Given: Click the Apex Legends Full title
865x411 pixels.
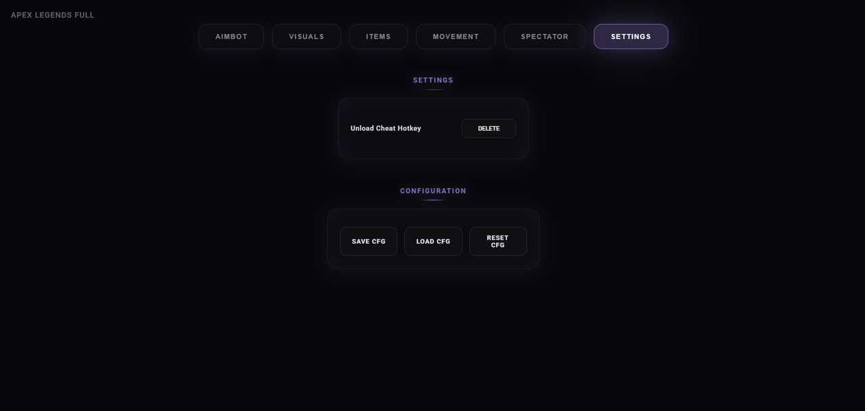Looking at the screenshot, I should coord(53,15).
